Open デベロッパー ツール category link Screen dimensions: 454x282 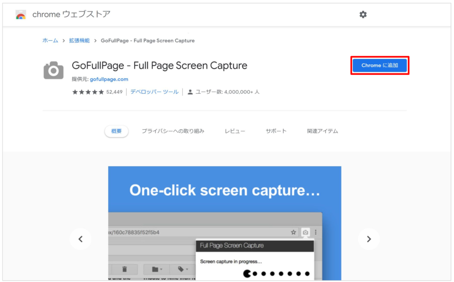(x=154, y=92)
